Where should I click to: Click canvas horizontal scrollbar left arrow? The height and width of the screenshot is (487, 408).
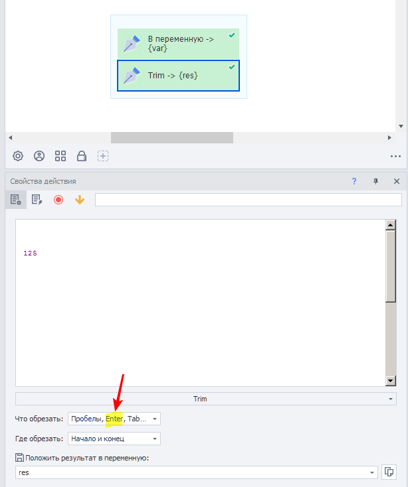(10, 137)
